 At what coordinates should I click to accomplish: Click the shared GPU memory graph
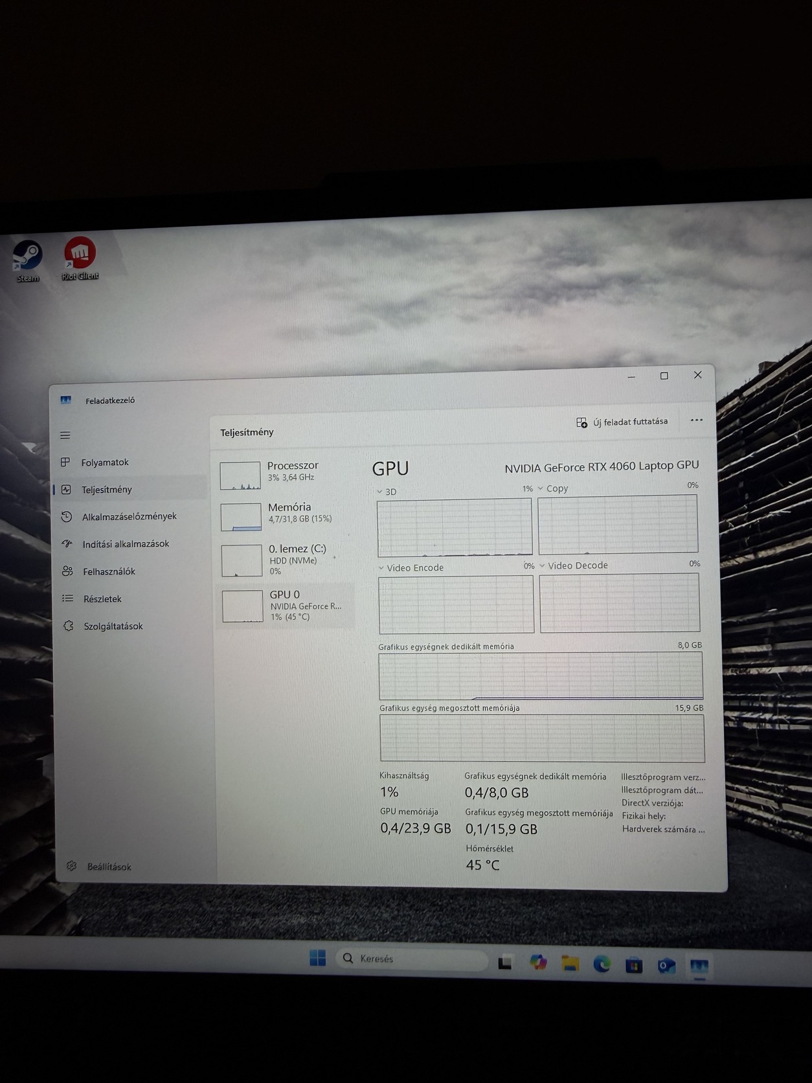542,738
